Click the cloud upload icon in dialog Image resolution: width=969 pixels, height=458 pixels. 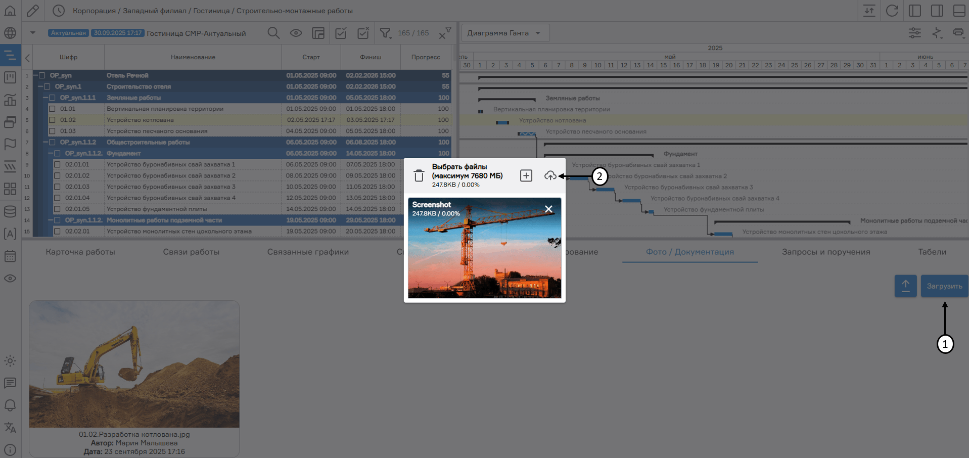coord(550,175)
